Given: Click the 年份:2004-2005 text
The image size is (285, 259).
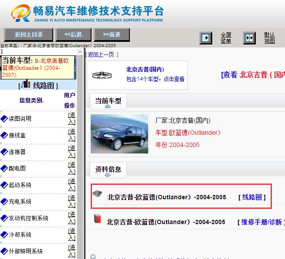Looking at the screenshot, I should click(177, 145).
